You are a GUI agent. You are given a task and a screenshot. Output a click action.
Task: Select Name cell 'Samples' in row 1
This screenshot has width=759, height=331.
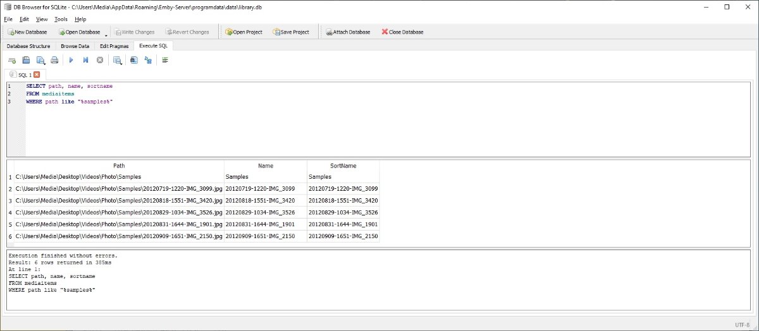coord(266,177)
